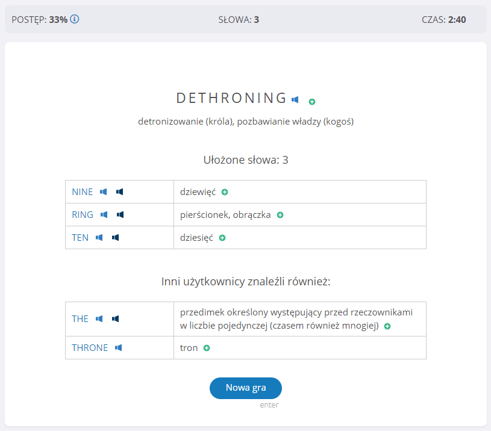The height and width of the screenshot is (431, 491).
Task: Play audio for THRONE
Action: pyautogui.click(x=118, y=347)
